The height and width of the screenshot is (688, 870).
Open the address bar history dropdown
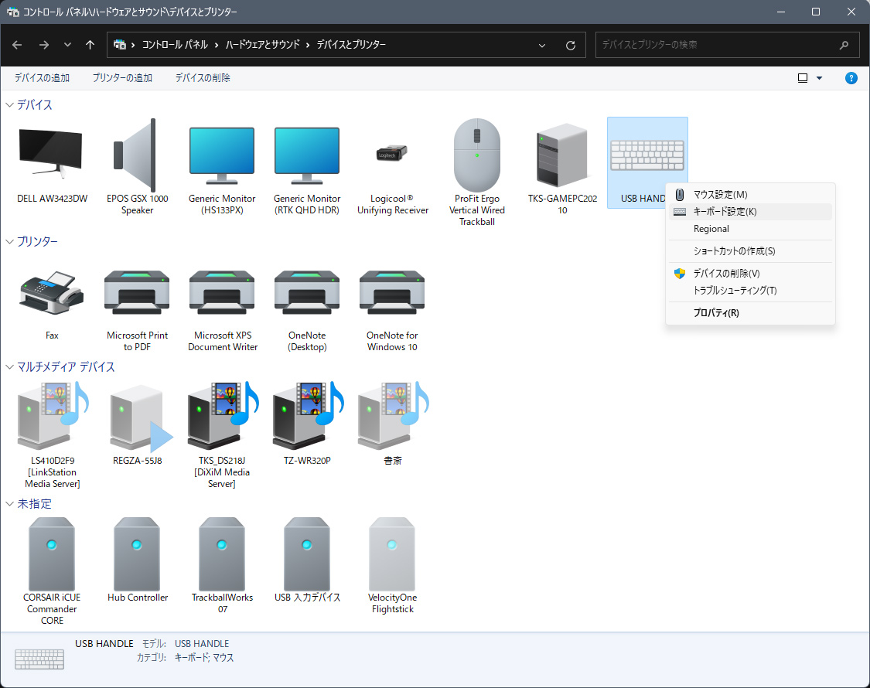click(x=543, y=45)
